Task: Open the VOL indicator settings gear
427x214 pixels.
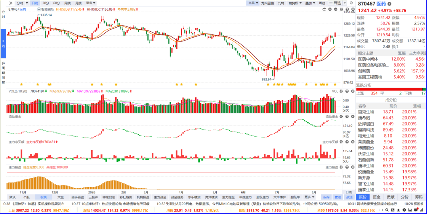Action: (341, 91)
